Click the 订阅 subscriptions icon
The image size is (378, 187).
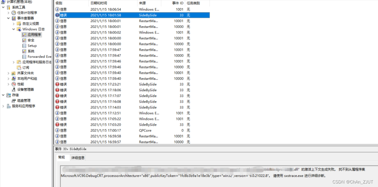coord(19,68)
